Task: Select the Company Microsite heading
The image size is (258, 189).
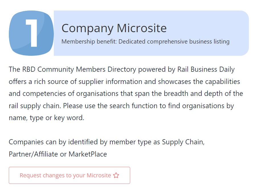Action: 114,28
